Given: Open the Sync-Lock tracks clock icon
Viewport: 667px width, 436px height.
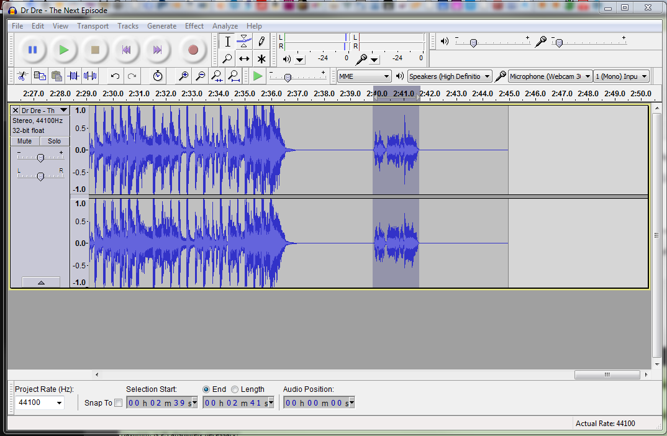Looking at the screenshot, I should coord(158,76).
